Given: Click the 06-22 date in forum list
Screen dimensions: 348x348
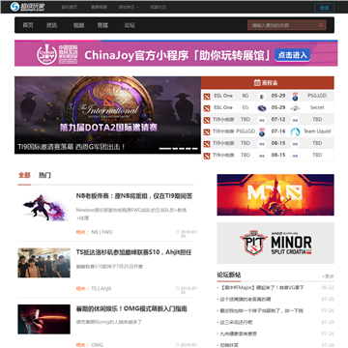Looking at the screenshot, I should point(328,287).
